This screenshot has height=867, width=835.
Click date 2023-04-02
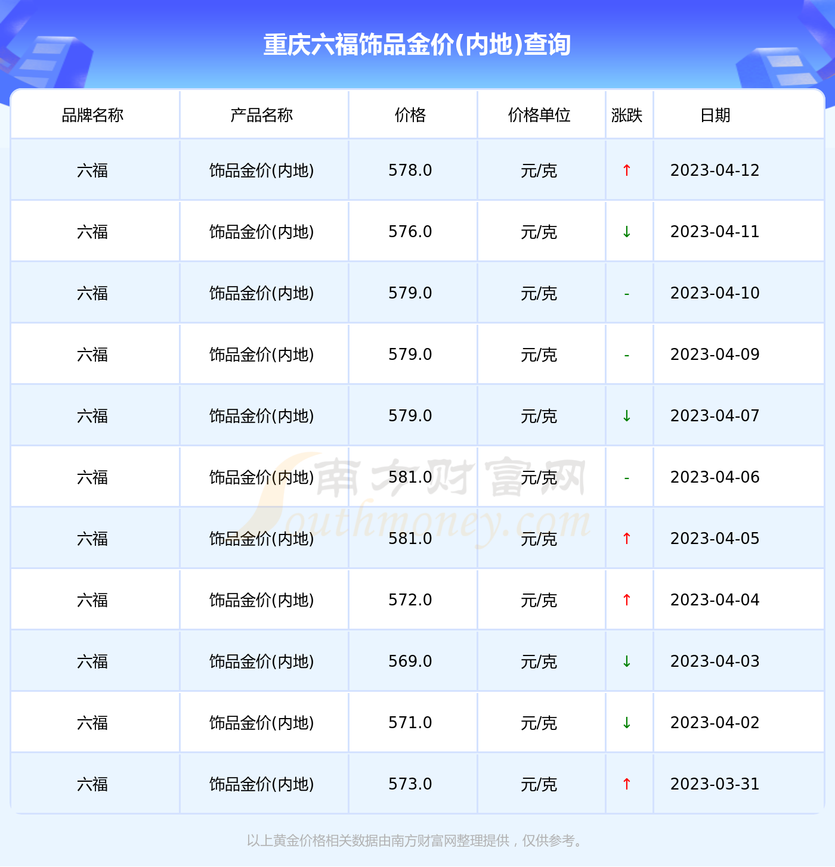715,723
